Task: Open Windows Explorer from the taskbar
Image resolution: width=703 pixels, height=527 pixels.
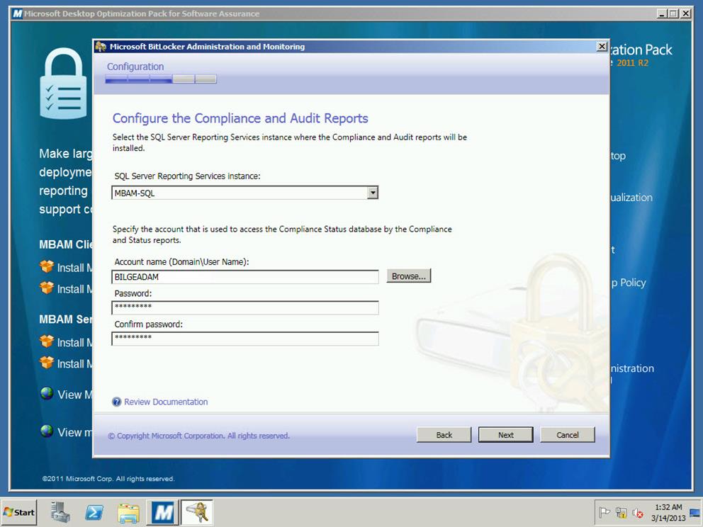Action: (x=129, y=513)
